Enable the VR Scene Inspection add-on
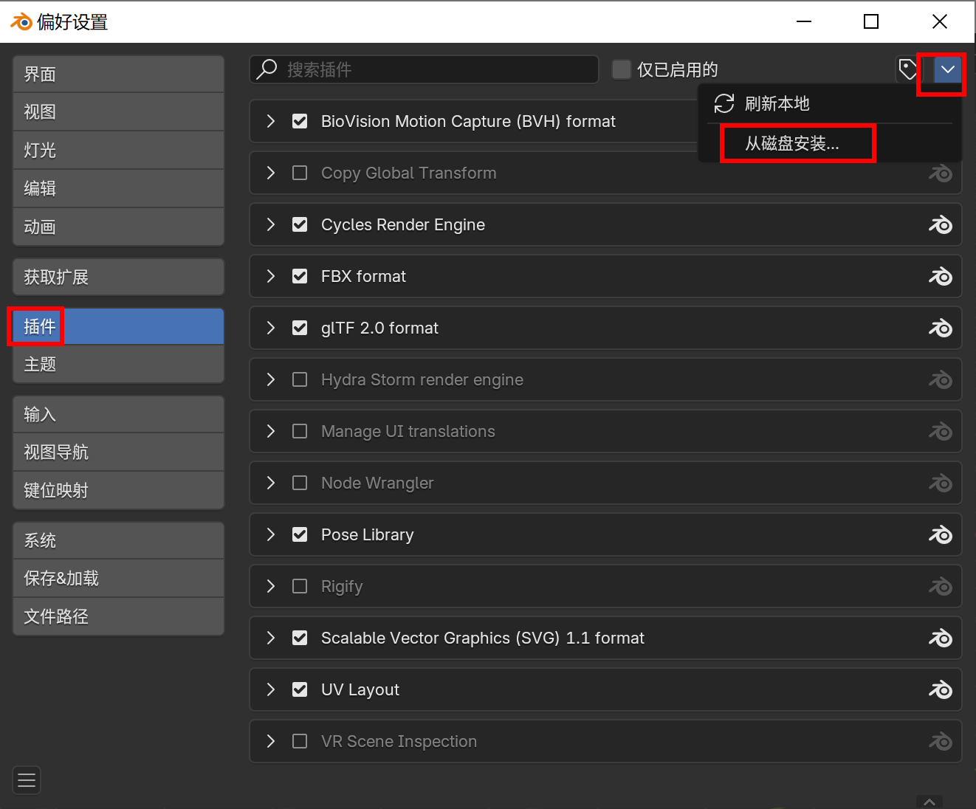The width and height of the screenshot is (976, 809). coord(300,741)
